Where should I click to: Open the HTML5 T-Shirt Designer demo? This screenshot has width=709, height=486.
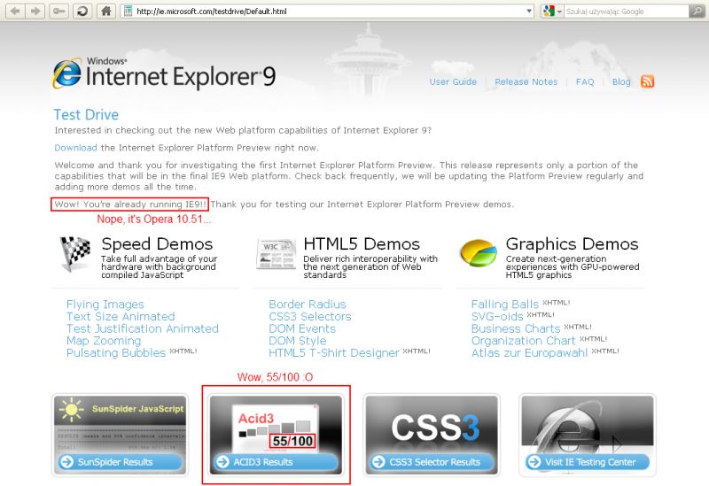pos(334,353)
